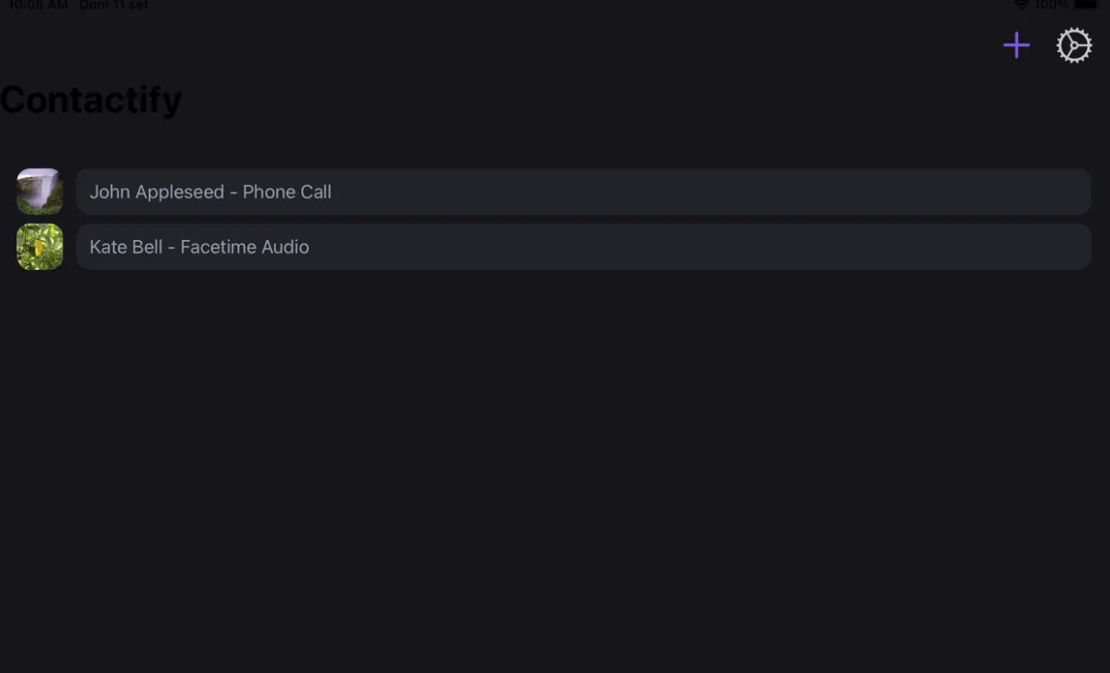
Task: Click John Appleseed's waterfall contact photo
Action: click(x=40, y=191)
